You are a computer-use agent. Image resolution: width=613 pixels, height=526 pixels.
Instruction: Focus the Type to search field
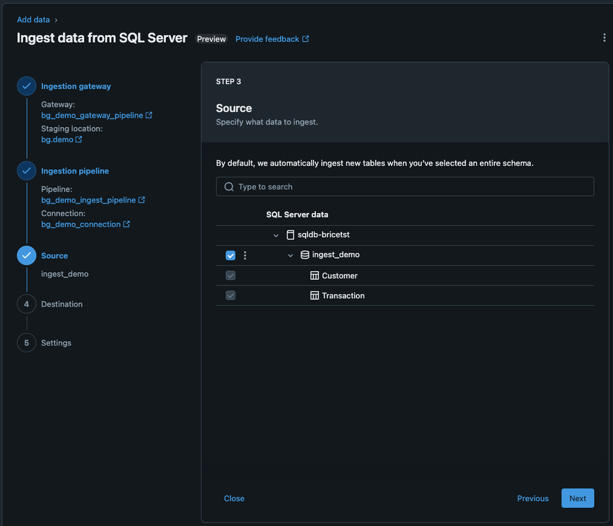click(x=404, y=187)
